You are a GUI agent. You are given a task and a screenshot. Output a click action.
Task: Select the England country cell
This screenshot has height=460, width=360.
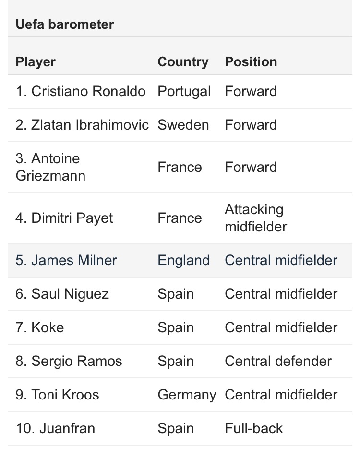point(183,260)
